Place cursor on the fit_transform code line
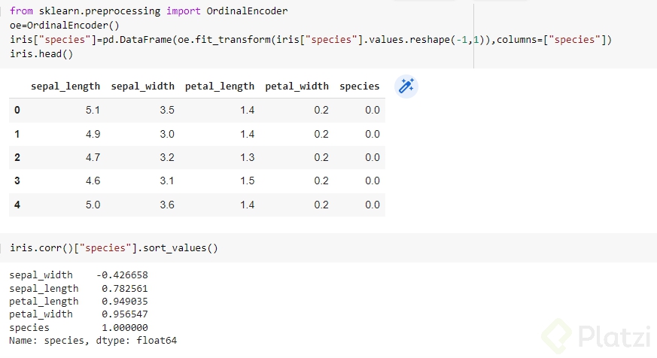The image size is (657, 358). [x=311, y=39]
